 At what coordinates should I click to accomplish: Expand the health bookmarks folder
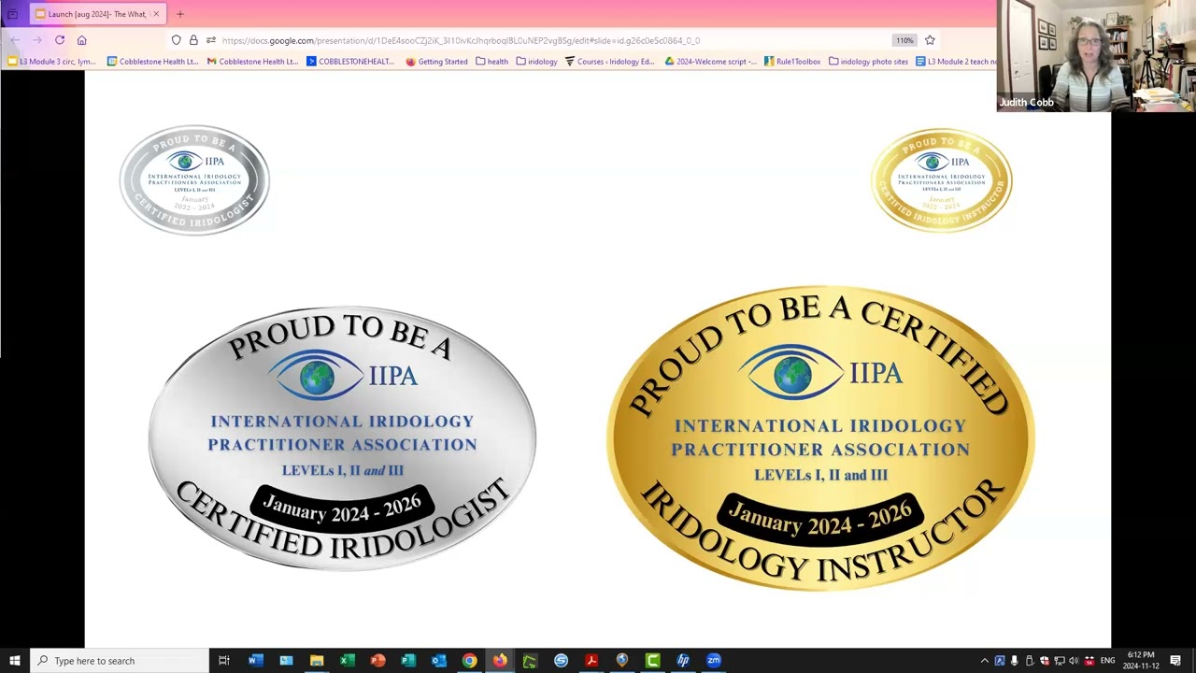coord(491,62)
